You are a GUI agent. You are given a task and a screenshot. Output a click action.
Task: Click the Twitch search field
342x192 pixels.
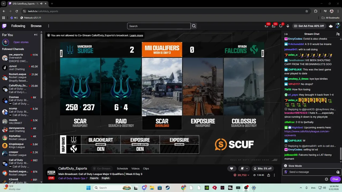coord(159,26)
